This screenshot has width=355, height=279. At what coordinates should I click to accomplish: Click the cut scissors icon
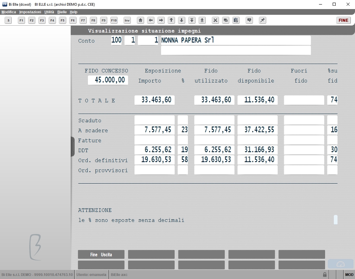215,20
